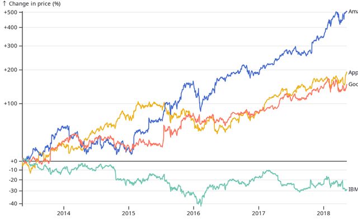Click the IBM series label at line end
Image resolution: width=358 pixels, height=223 pixels.
pyautogui.click(x=353, y=190)
